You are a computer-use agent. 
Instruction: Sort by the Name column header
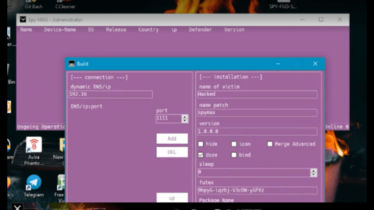pyautogui.click(x=26, y=30)
